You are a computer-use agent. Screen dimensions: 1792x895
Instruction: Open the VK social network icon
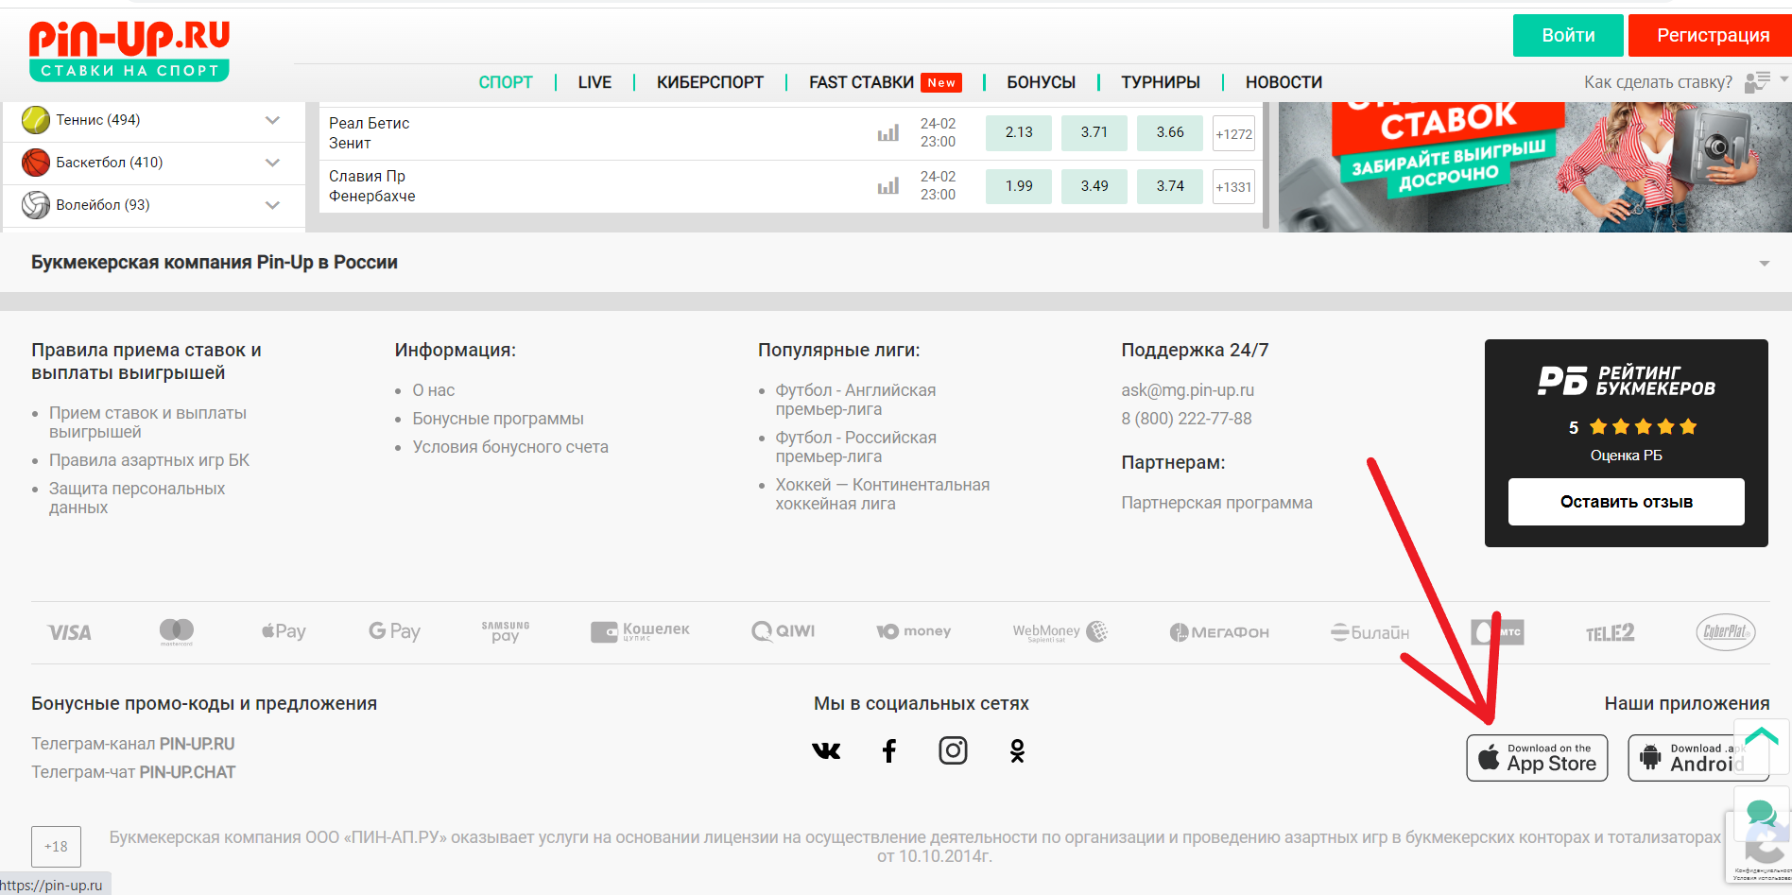(826, 751)
